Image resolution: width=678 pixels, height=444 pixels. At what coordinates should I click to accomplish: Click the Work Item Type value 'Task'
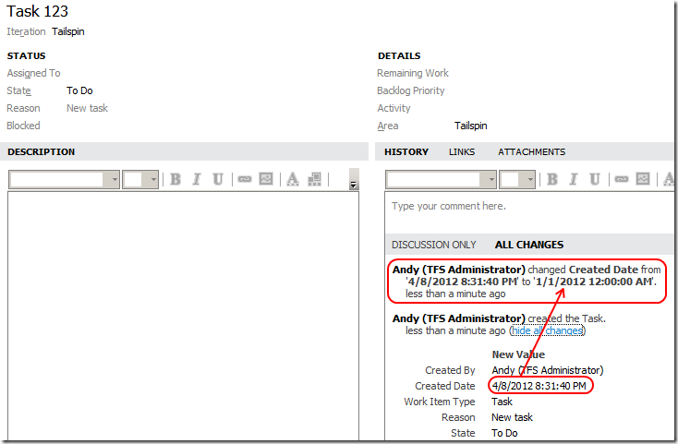click(x=502, y=402)
